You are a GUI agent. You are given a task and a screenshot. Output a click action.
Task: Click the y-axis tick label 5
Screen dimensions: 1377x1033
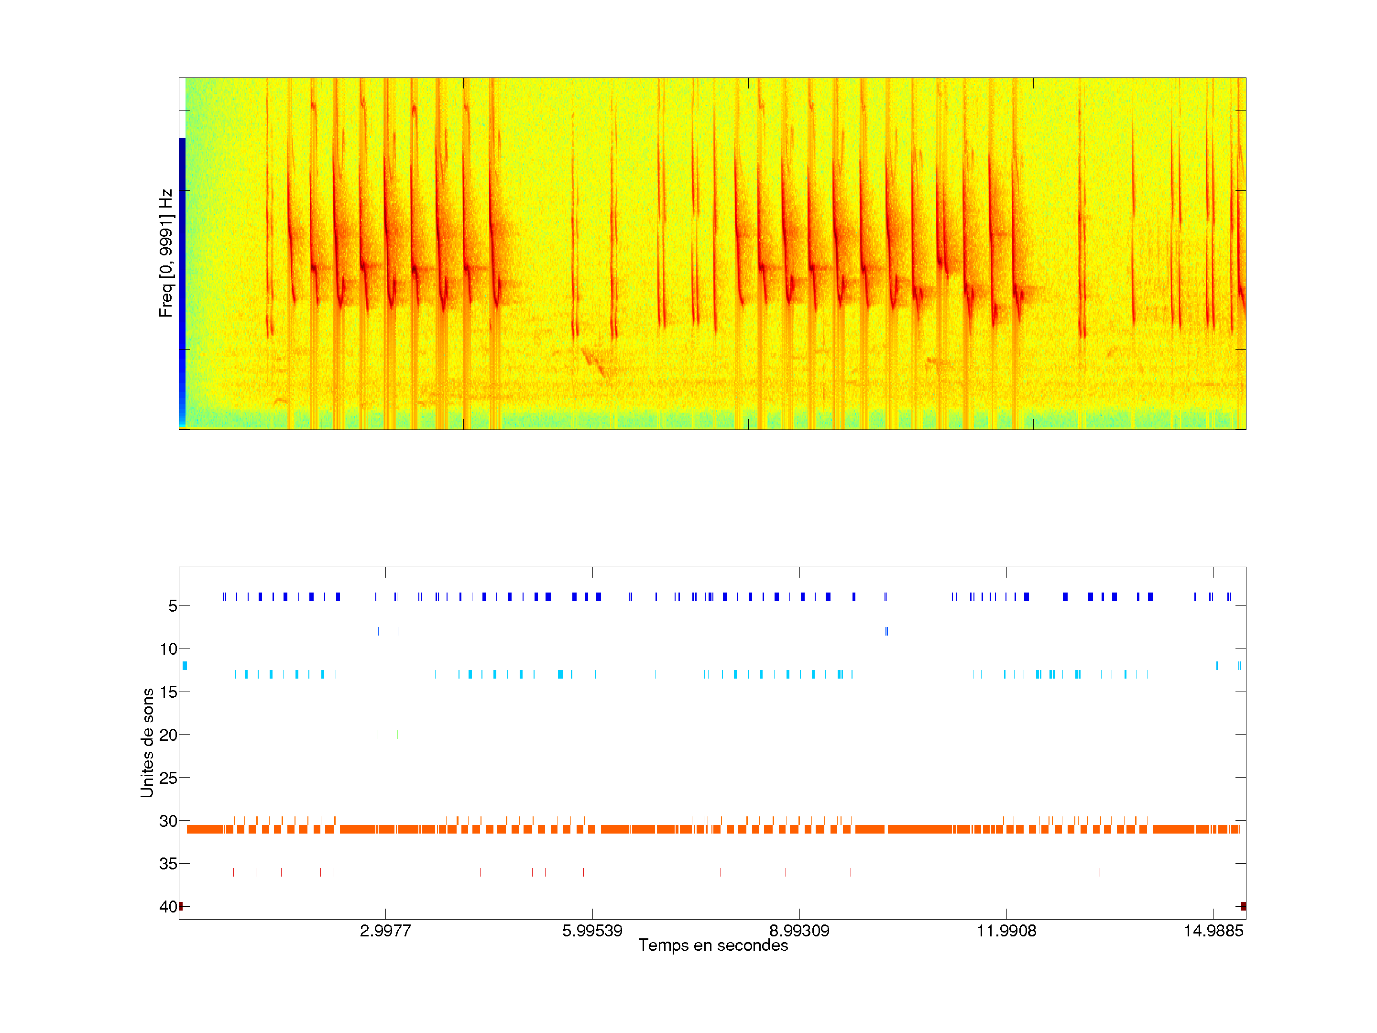[173, 606]
